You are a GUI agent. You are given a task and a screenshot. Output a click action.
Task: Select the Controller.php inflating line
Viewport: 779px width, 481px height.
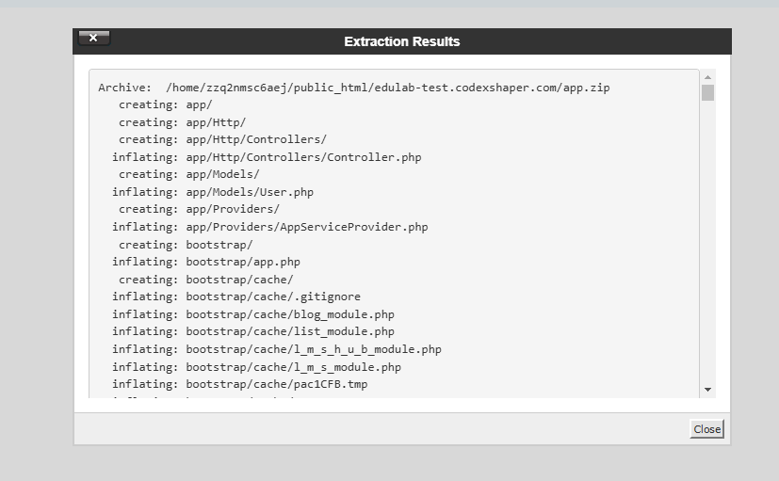pos(267,157)
